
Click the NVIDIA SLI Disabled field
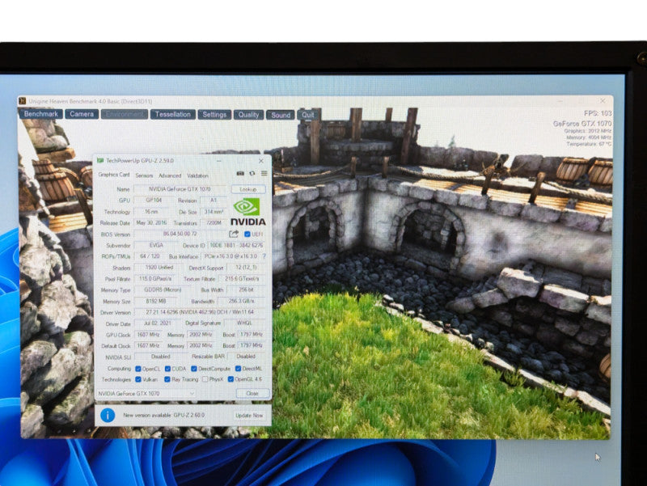pyautogui.click(x=160, y=357)
